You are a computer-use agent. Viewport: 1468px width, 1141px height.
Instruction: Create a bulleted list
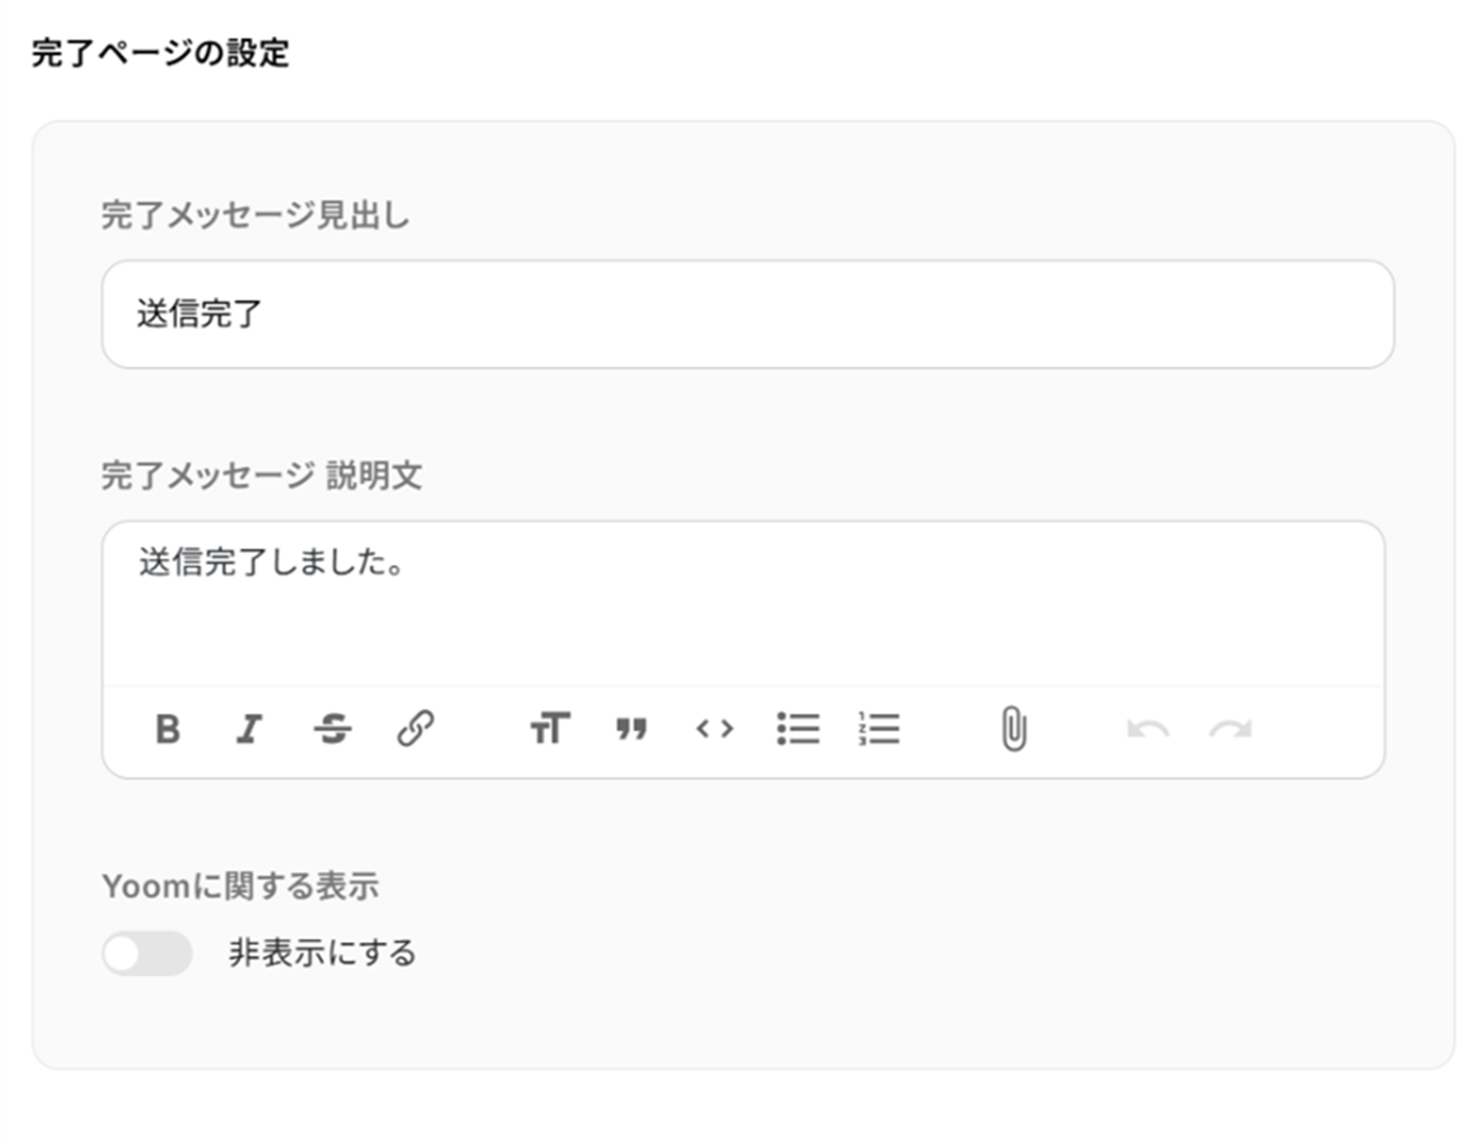click(x=798, y=729)
